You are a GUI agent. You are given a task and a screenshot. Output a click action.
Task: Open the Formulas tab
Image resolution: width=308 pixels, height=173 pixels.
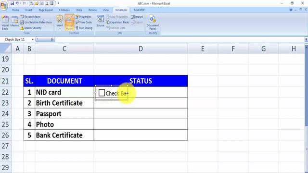pyautogui.click(x=64, y=10)
